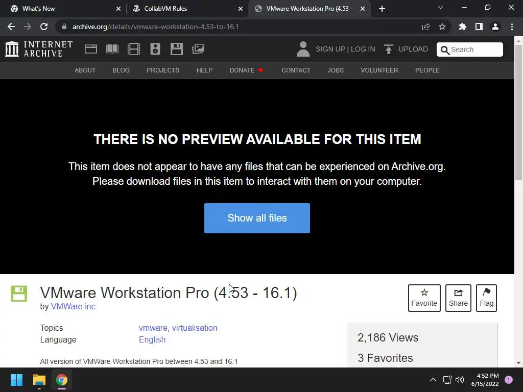The width and height of the screenshot is (523, 392).
Task: Click the padlock site info icon
Action: click(x=64, y=27)
